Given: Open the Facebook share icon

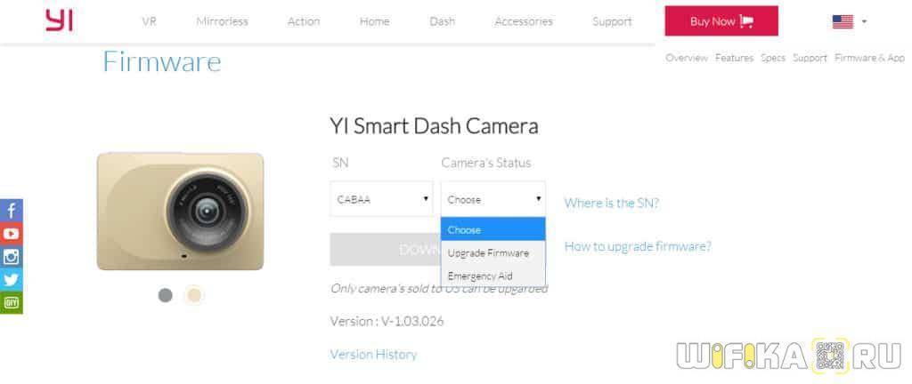Looking at the screenshot, I should (x=12, y=211).
